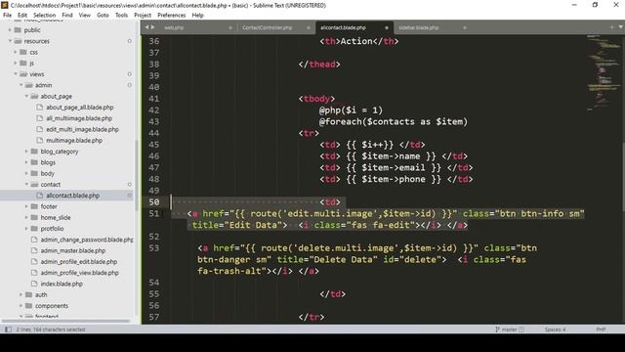Switch to web.php tab
This screenshot has width=625, height=352.
[174, 28]
